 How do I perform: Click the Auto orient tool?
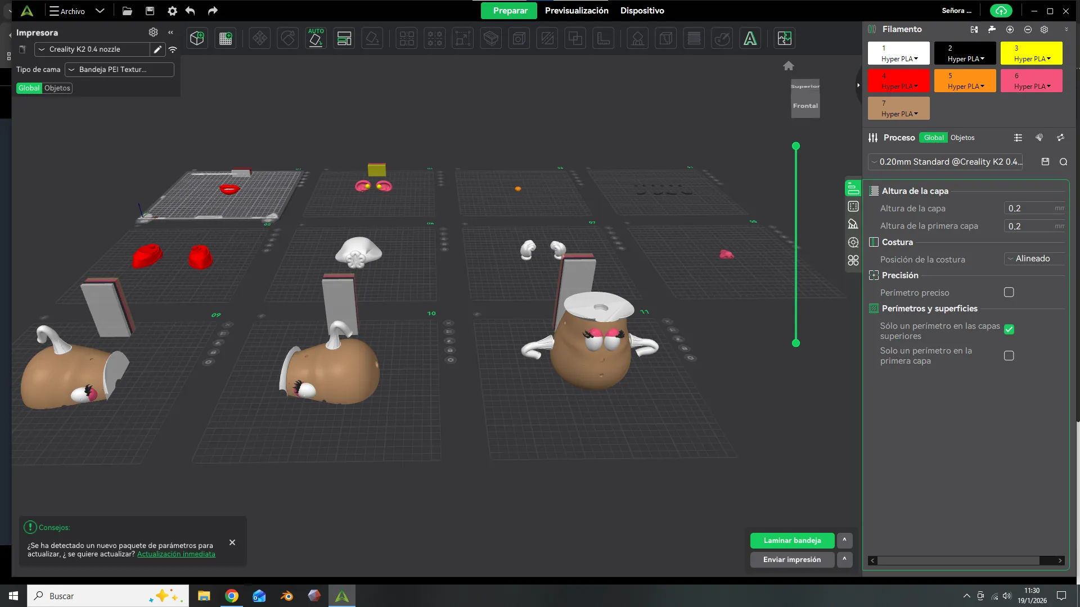coord(316,38)
